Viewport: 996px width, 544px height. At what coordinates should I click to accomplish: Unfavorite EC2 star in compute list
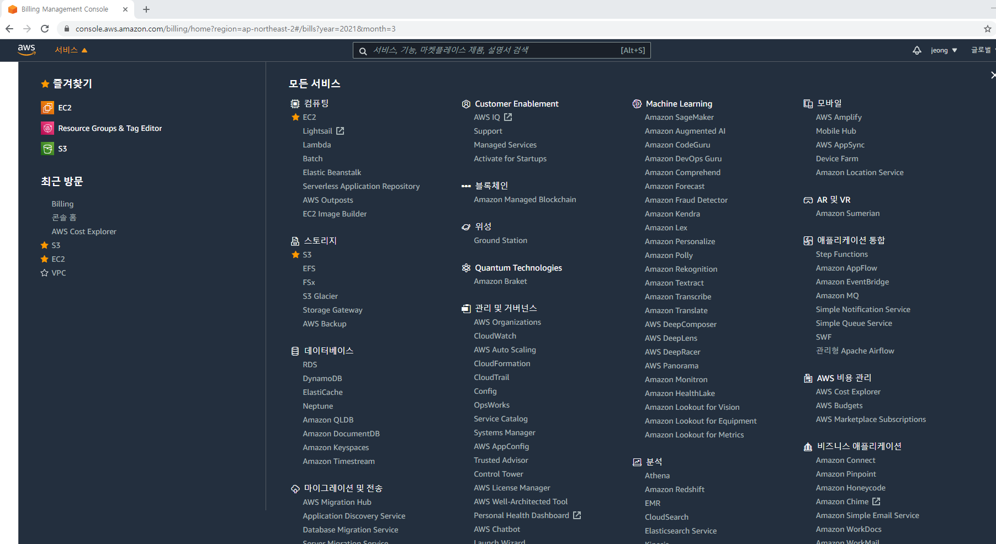[295, 117]
